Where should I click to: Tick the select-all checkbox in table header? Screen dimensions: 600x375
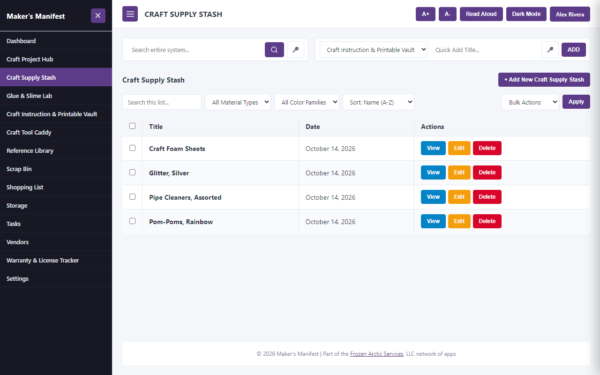(x=132, y=126)
